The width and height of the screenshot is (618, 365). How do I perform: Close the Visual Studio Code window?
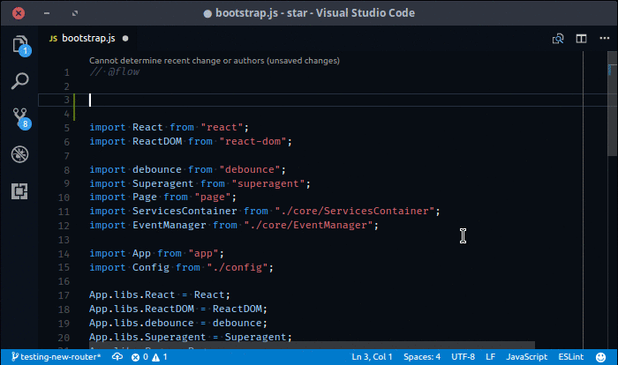19,13
